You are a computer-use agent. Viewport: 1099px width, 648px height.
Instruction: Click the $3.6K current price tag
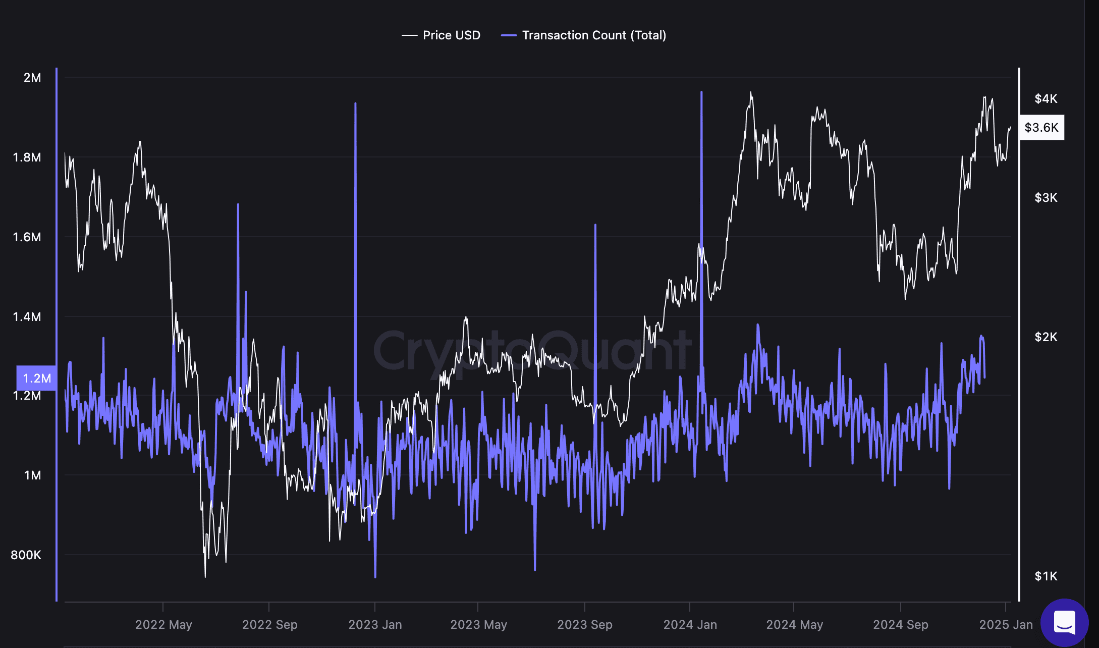pos(1041,127)
